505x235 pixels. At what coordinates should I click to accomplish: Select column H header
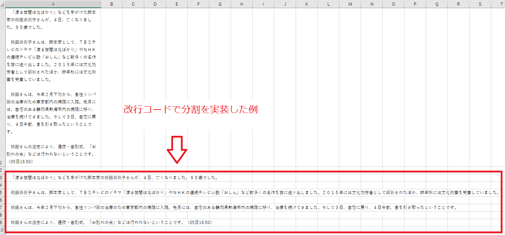242,4
